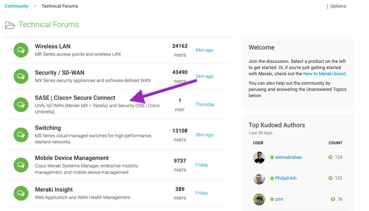Click PhilipDAth's avatar thumbnail
Viewport: 369px width, 211px height.
pos(259,178)
